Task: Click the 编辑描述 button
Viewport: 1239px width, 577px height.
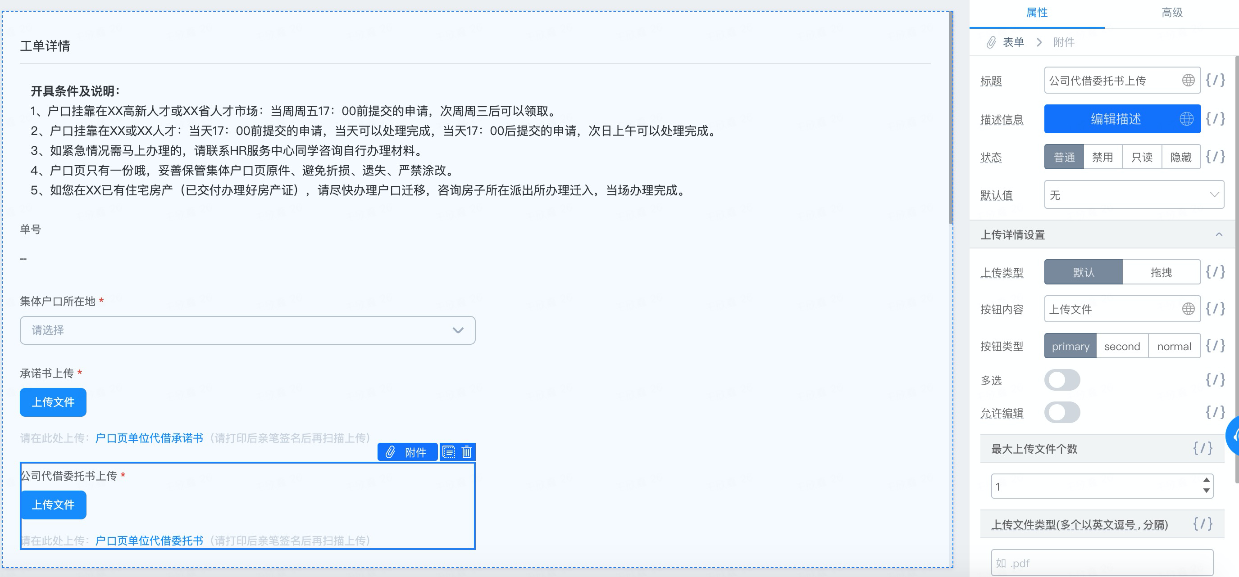Action: [1116, 119]
